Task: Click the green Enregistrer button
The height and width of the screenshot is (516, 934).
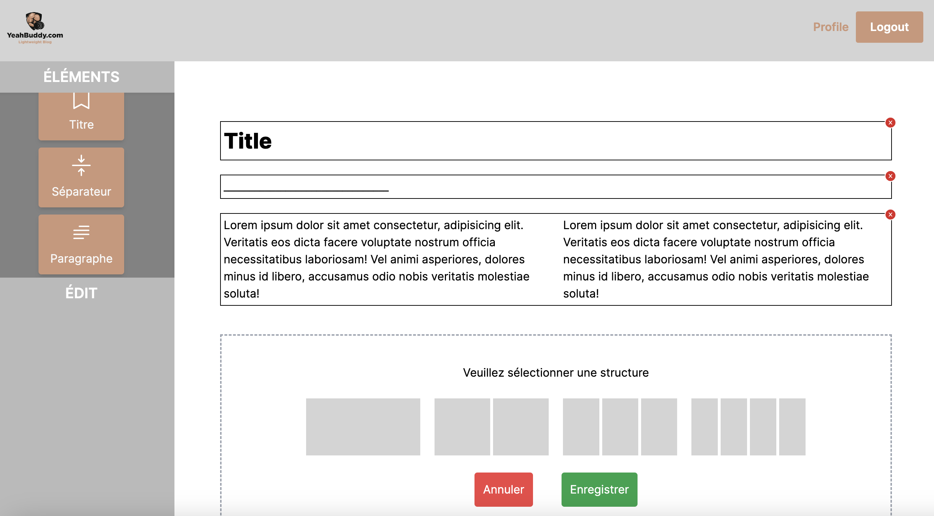Action: click(x=599, y=489)
